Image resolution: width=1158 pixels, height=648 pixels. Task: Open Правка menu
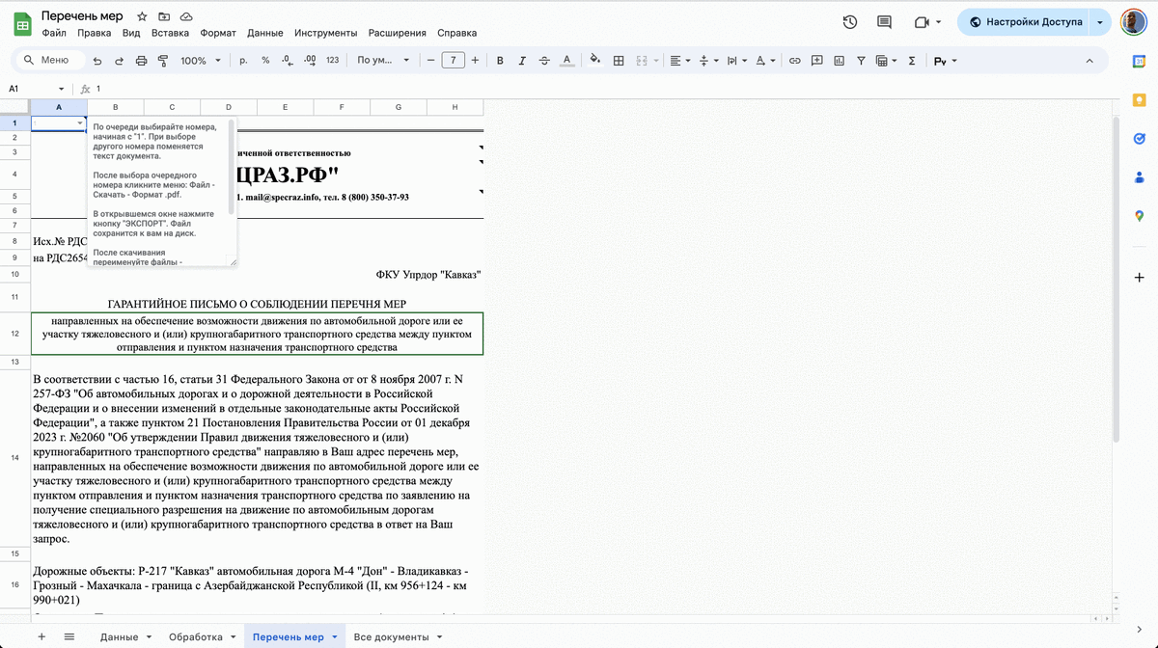95,33
